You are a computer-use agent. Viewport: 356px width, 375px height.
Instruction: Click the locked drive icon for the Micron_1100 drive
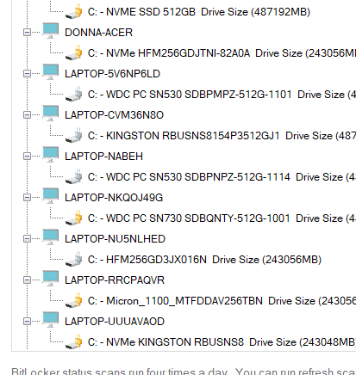pyautogui.click(x=74, y=300)
